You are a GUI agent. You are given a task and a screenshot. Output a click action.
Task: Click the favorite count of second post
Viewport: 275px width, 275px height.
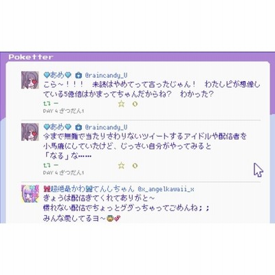pyautogui.click(x=135, y=165)
